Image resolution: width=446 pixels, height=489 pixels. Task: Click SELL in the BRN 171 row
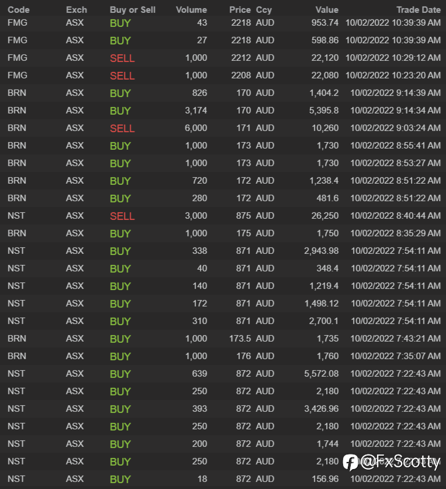(x=122, y=128)
